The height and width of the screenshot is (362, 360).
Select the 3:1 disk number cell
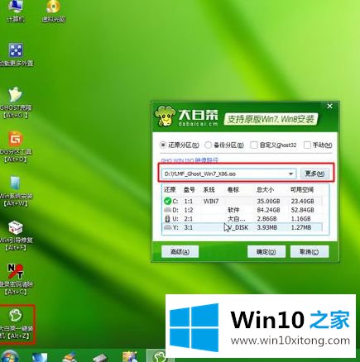189,228
